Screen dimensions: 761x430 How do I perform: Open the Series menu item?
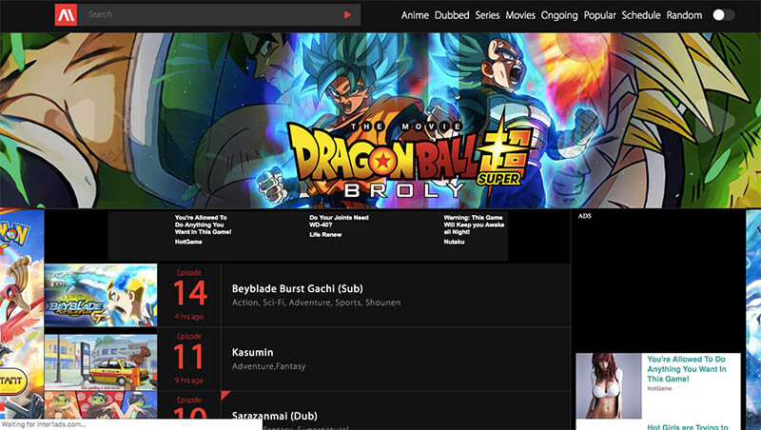pyautogui.click(x=487, y=15)
